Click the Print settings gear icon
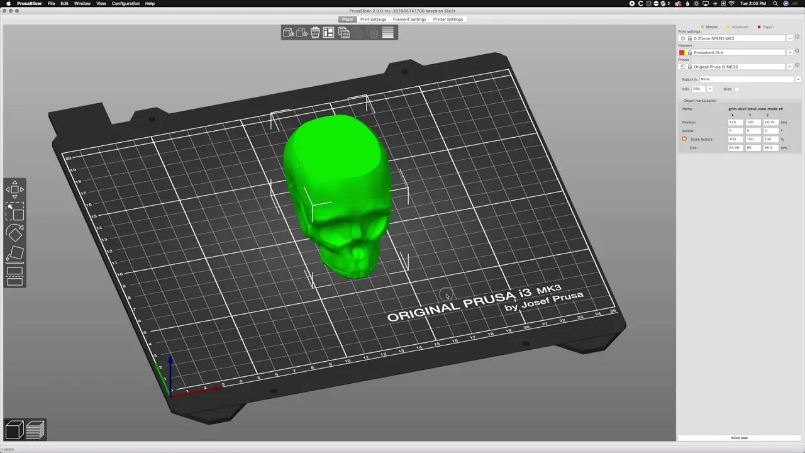This screenshot has height=453, width=805. 797,38
